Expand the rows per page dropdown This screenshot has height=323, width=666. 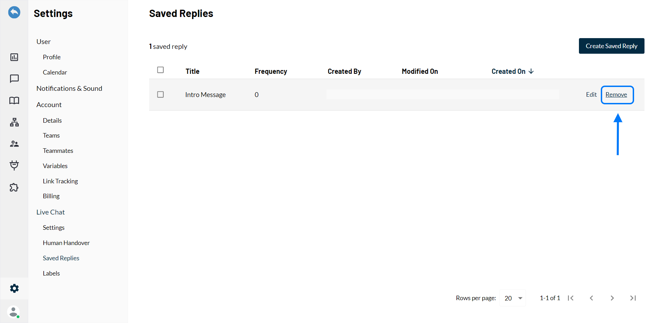pos(513,298)
